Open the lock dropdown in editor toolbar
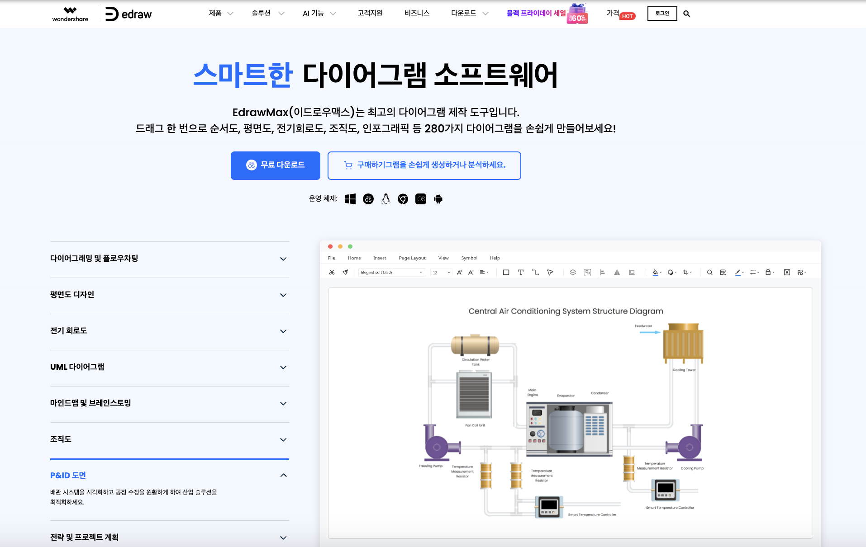Image resolution: width=866 pixels, height=547 pixels. pyautogui.click(x=770, y=272)
